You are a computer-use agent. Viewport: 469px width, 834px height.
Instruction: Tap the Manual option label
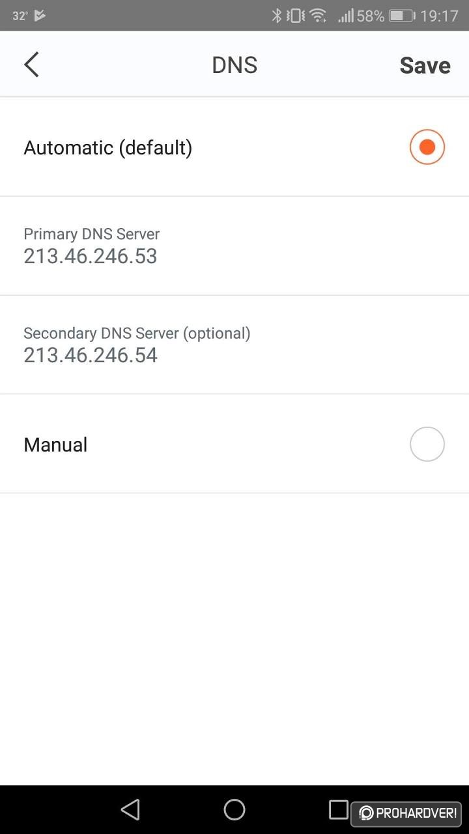coord(55,445)
